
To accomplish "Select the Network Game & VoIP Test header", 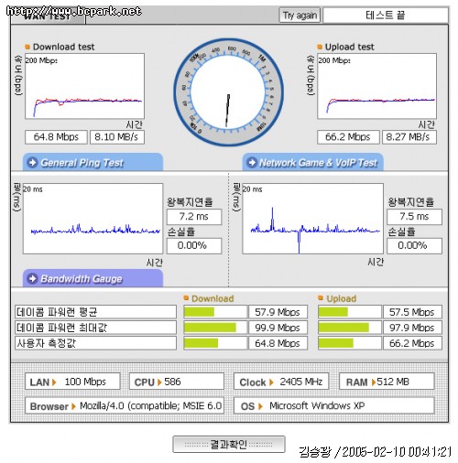I will (x=312, y=162).
